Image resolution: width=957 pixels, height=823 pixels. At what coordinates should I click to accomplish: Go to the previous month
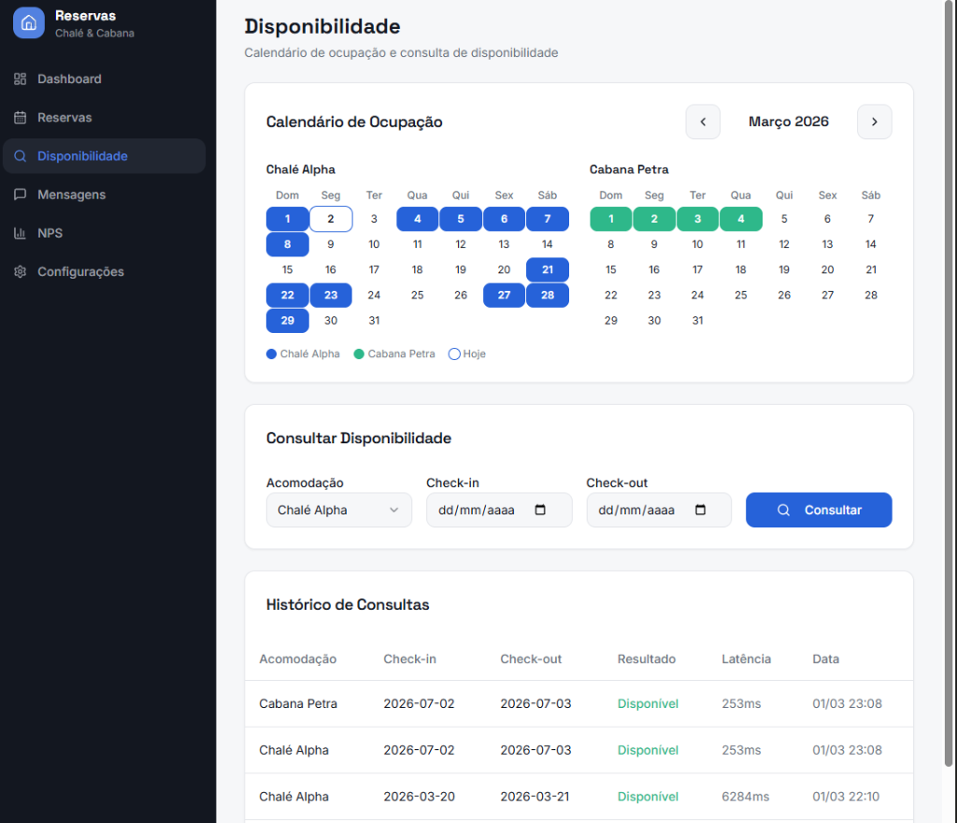(x=703, y=122)
